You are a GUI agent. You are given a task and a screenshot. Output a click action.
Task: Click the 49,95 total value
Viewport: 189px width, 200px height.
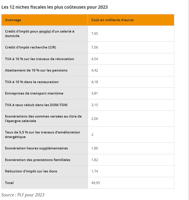coord(96,183)
